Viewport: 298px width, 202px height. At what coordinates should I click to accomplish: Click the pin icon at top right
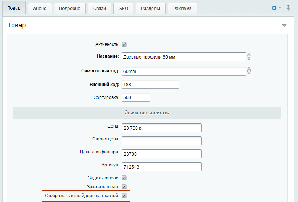288,8
